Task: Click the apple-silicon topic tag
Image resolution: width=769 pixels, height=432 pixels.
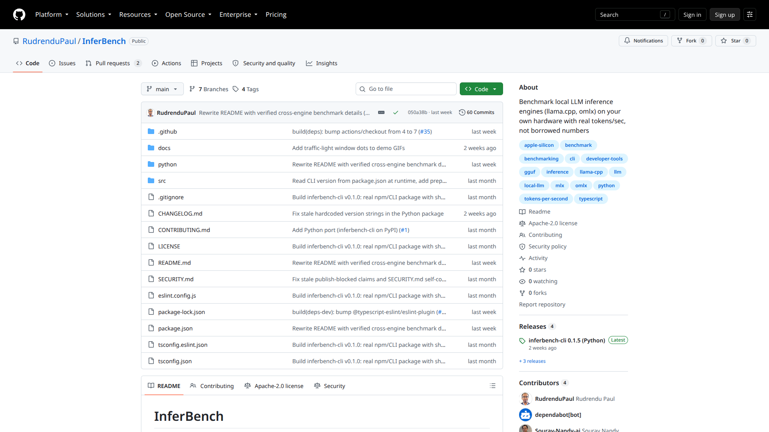Action: 539,145
